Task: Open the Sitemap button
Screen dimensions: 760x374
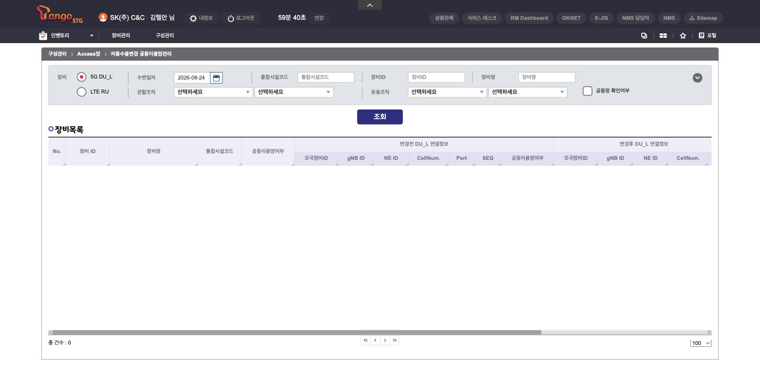Action: point(703,18)
